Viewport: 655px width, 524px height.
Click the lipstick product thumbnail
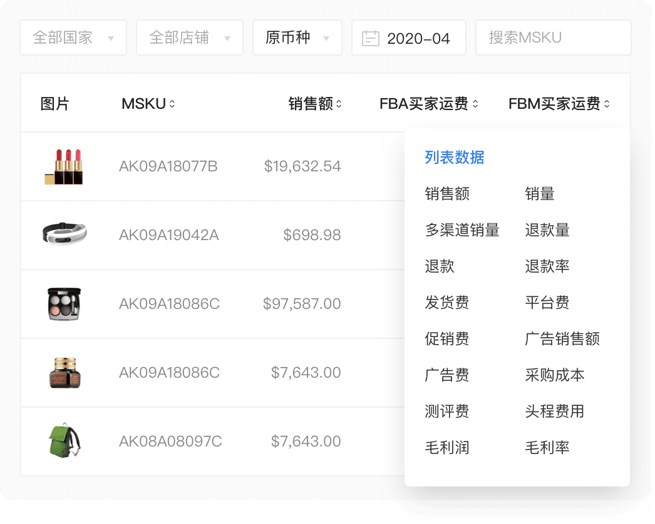(65, 166)
